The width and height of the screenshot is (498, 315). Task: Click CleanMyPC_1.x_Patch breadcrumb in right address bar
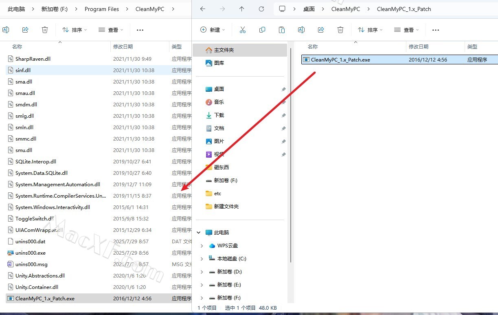click(404, 9)
